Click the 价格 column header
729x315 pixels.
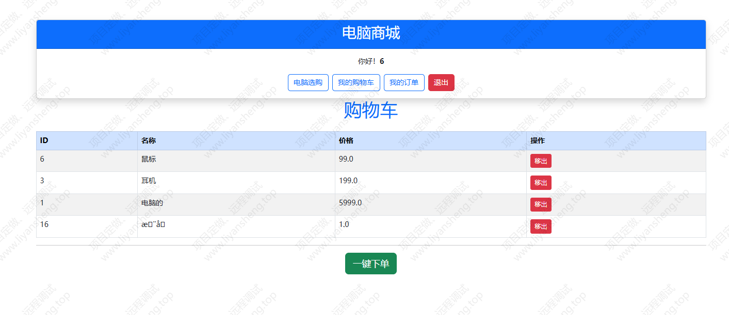[431, 141]
